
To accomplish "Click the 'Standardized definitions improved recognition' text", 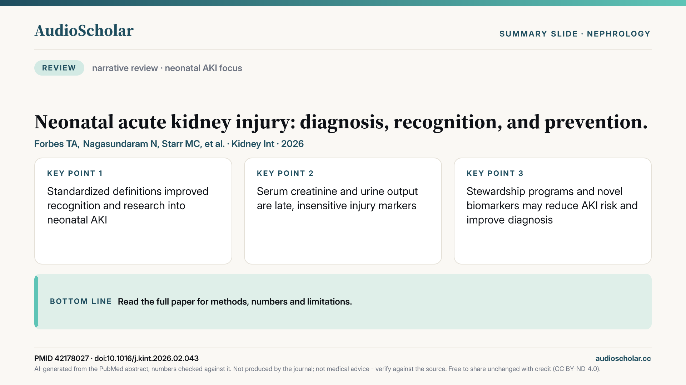I will [128, 206].
